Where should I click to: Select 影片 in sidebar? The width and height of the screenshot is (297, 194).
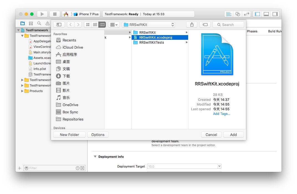pyautogui.click(x=78, y=90)
